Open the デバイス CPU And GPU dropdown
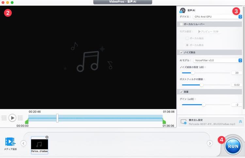245x158 pixels. pyautogui.click(x=217, y=17)
